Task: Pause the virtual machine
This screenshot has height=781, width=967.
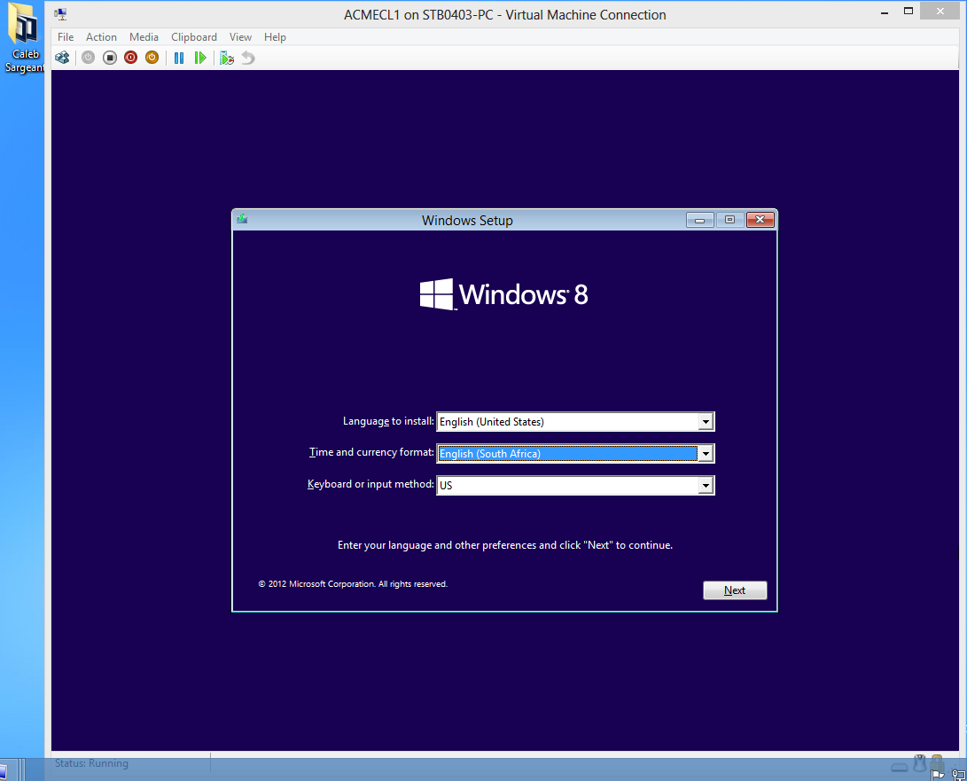Action: [x=179, y=58]
